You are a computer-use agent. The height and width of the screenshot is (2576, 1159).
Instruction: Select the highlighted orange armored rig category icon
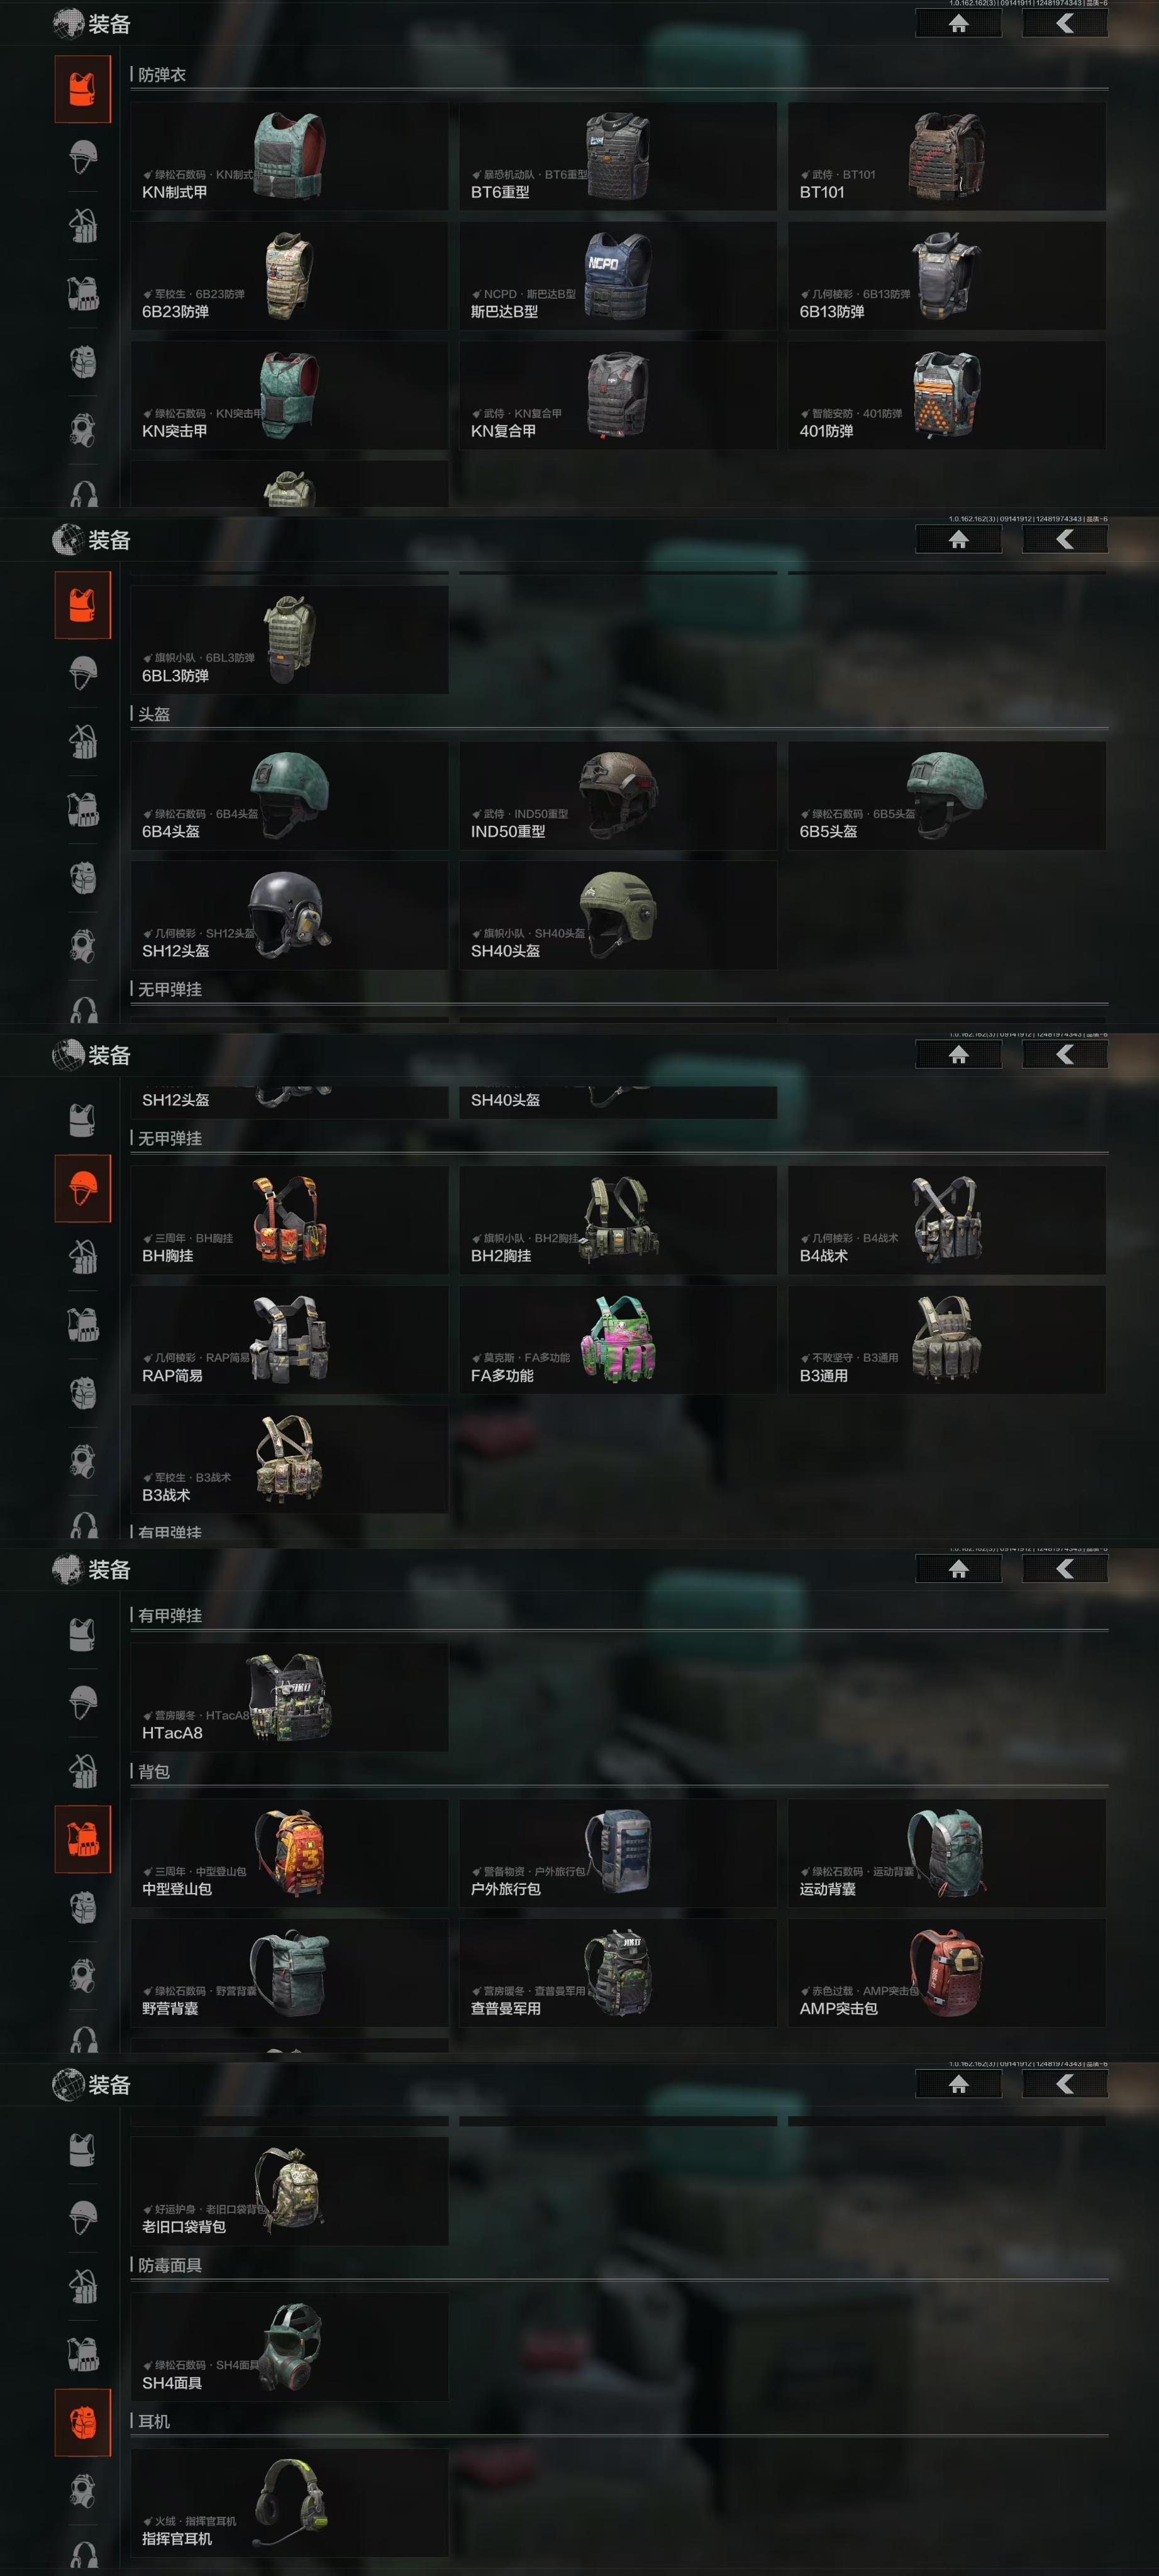click(x=82, y=1838)
